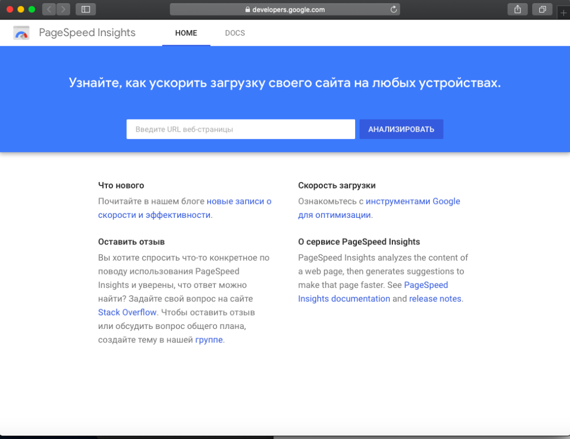Go back with Safari's back arrow
570x439 pixels.
(49, 9)
